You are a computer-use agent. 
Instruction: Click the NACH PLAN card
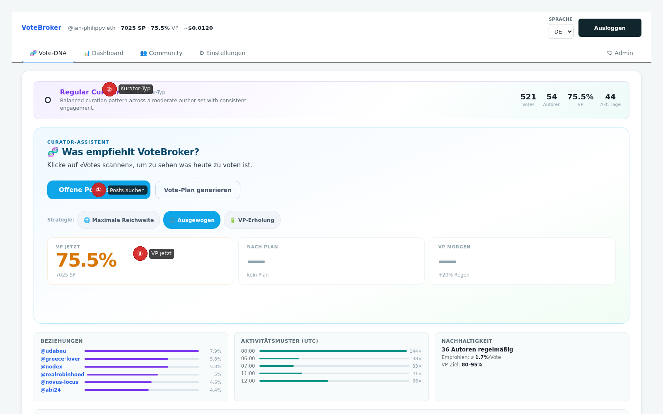coord(331,261)
